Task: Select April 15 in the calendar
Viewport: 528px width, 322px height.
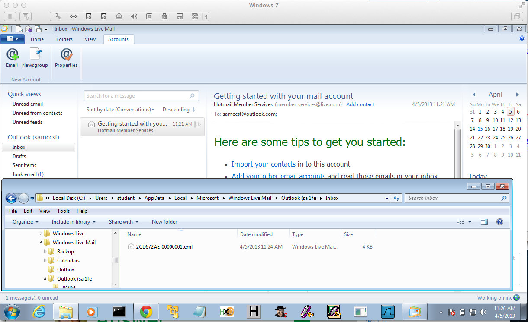Action: point(480,129)
